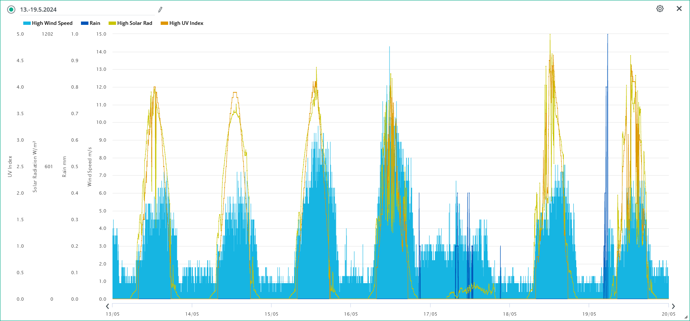
Task: Click the resize handle in bottom-right corner
Action: click(x=686, y=317)
